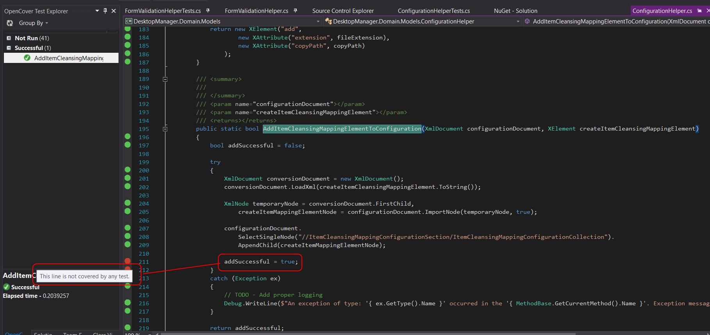Click green coverage marker on line 216
The width and height of the screenshot is (710, 335).
[x=128, y=303]
